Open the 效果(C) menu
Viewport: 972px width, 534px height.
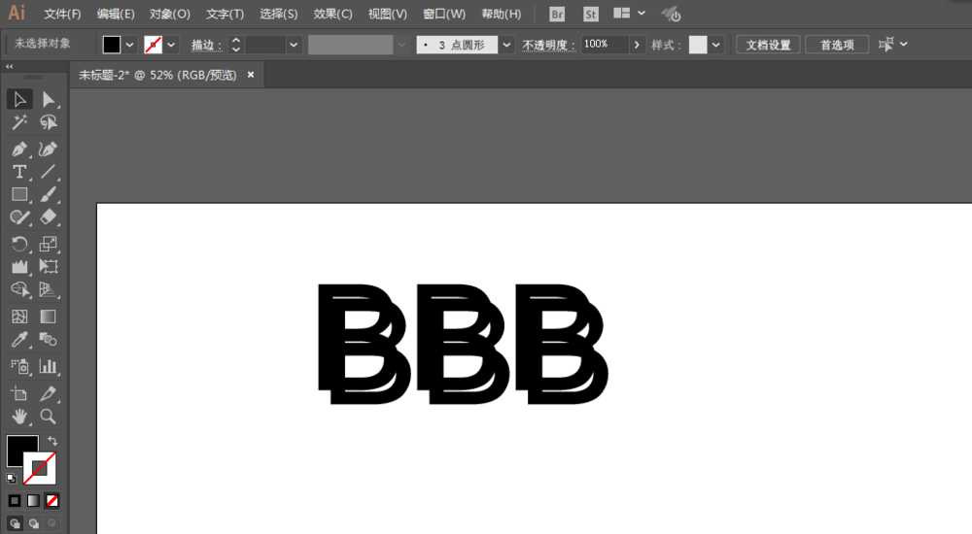(332, 15)
